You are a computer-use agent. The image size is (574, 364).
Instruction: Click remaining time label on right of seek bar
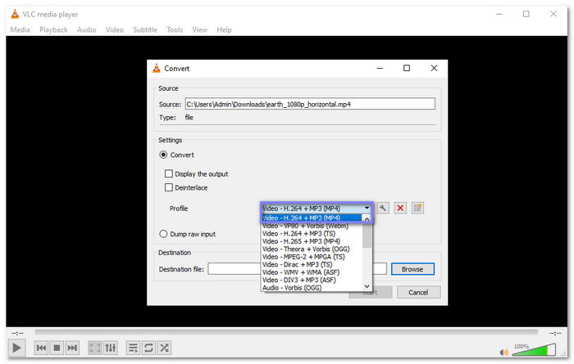(x=555, y=333)
